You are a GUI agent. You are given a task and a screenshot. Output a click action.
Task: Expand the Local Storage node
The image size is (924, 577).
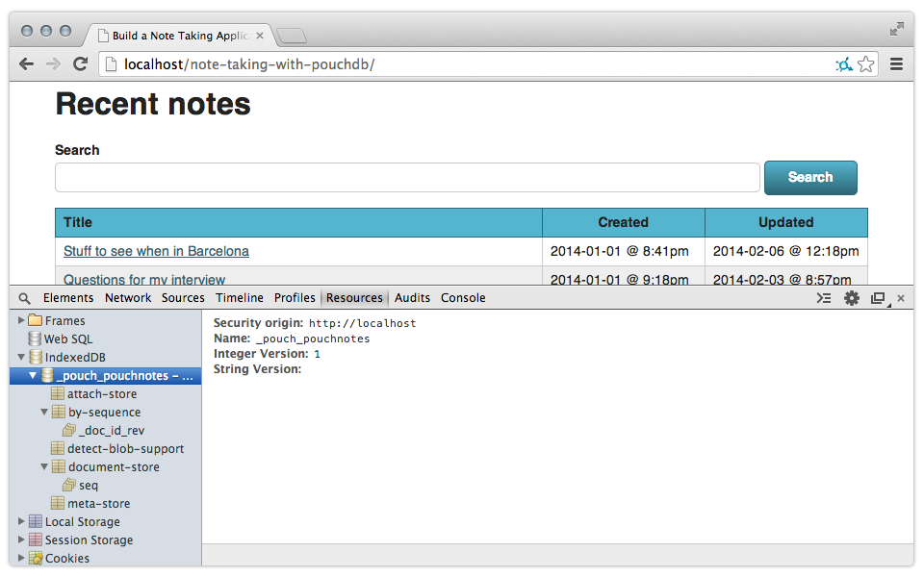(21, 521)
